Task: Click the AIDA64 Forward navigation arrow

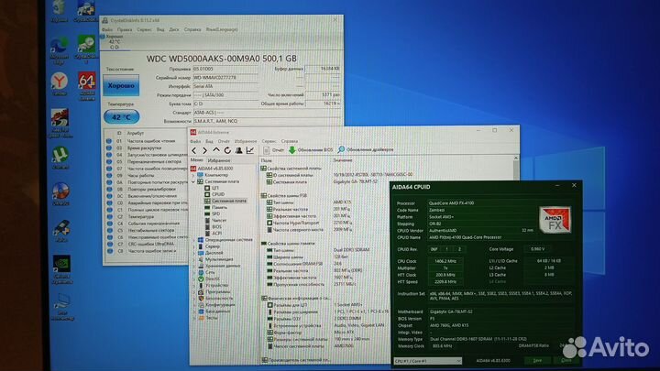Action: coord(205,150)
